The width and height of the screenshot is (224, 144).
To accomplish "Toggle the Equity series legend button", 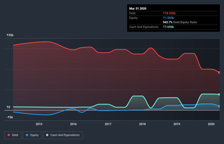I will coord(32,135).
